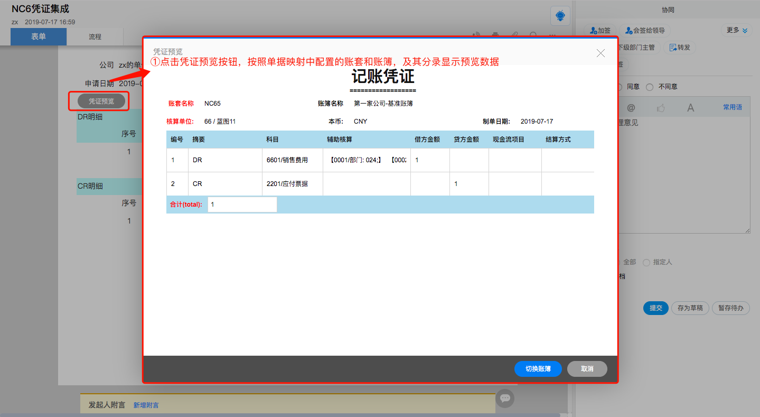Select the 不同意 radio button
This screenshot has width=760, height=417.
tap(650, 87)
